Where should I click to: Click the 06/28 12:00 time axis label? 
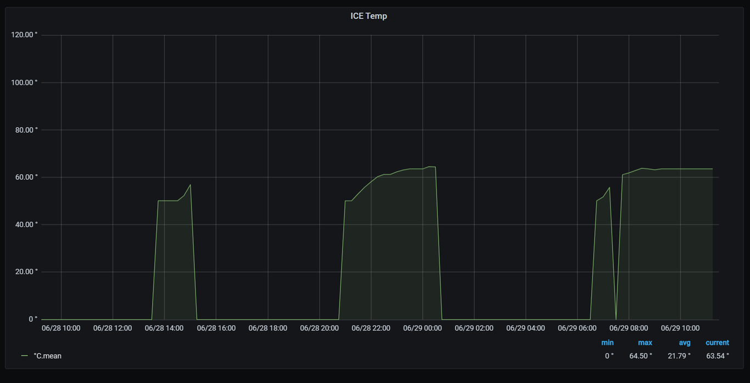[x=113, y=328]
